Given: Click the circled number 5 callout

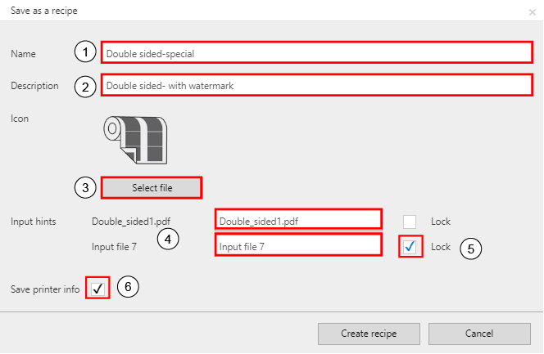Looking at the screenshot, I should click(471, 249).
